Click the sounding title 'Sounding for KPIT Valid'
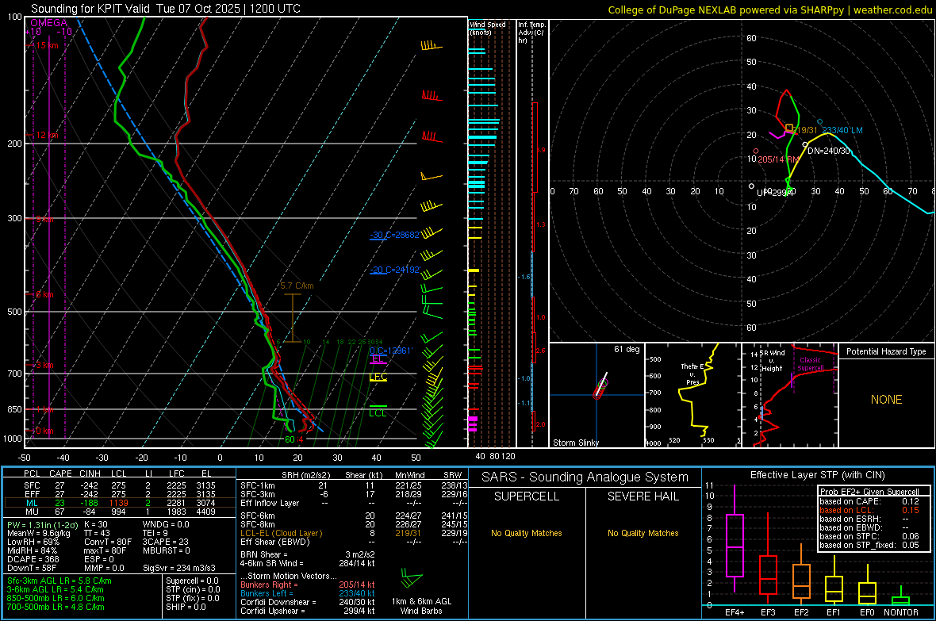This screenshot has width=936, height=621. pyautogui.click(x=90, y=9)
